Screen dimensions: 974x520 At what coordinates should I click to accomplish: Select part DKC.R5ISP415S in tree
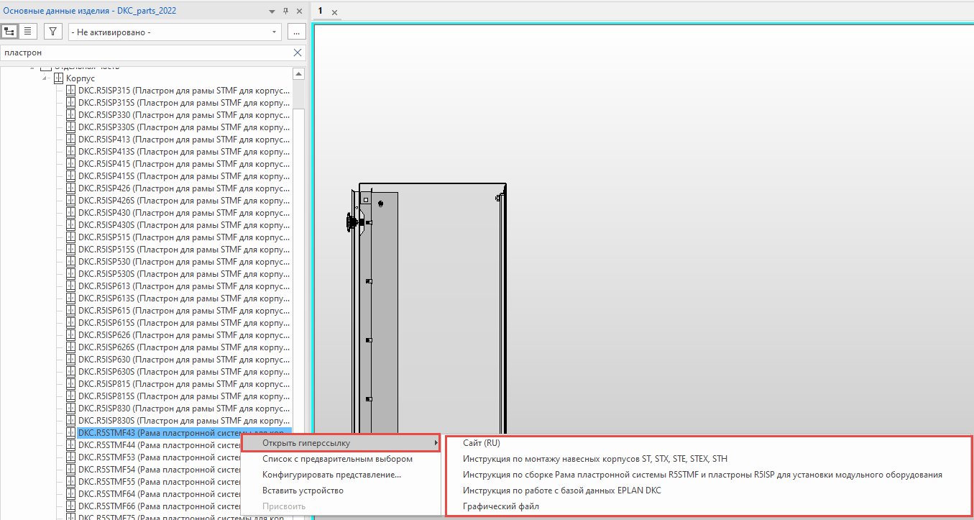[x=184, y=176]
